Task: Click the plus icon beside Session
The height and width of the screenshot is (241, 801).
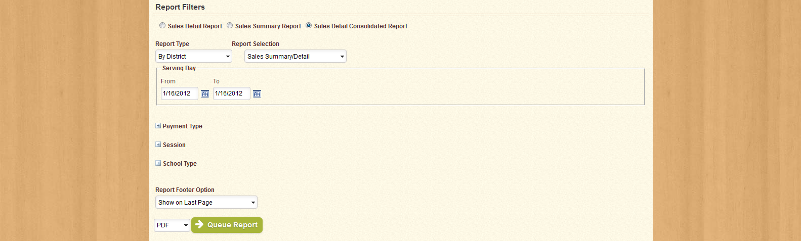Action: (x=158, y=144)
